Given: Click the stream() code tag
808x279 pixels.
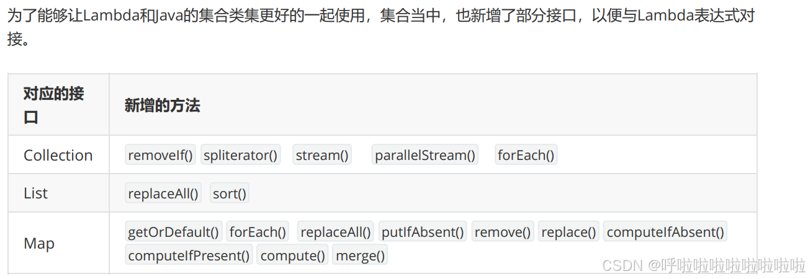Looking at the screenshot, I should pos(322,155).
